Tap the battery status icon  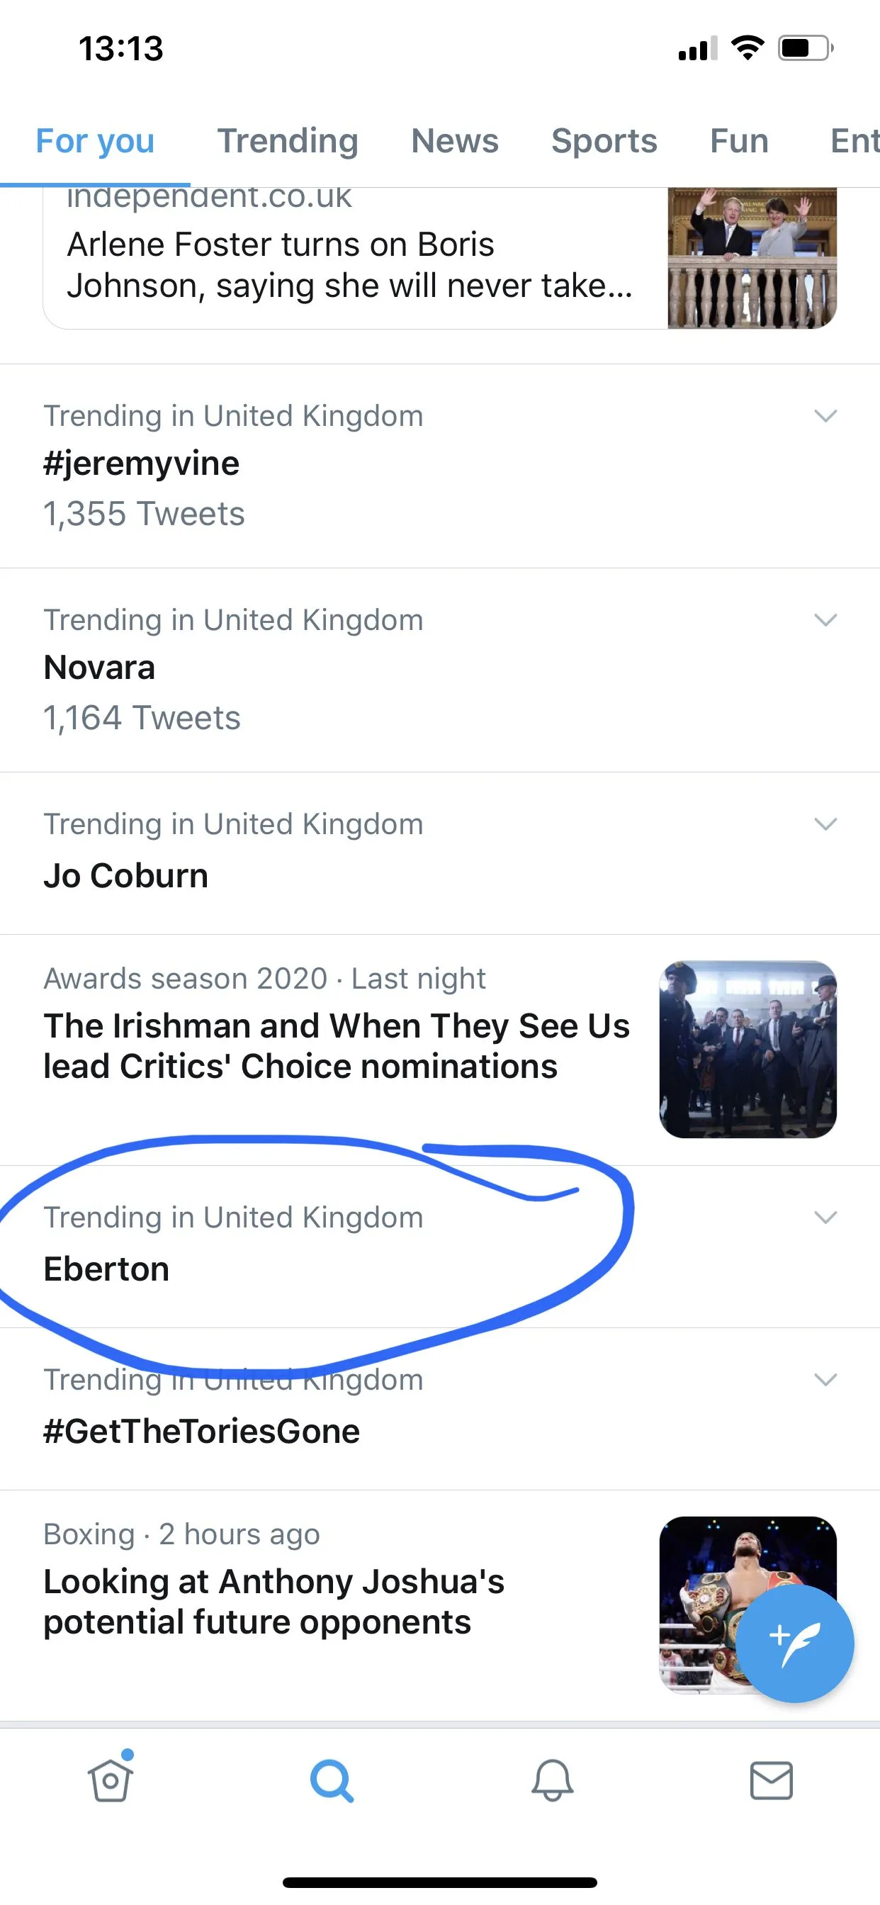[805, 49]
